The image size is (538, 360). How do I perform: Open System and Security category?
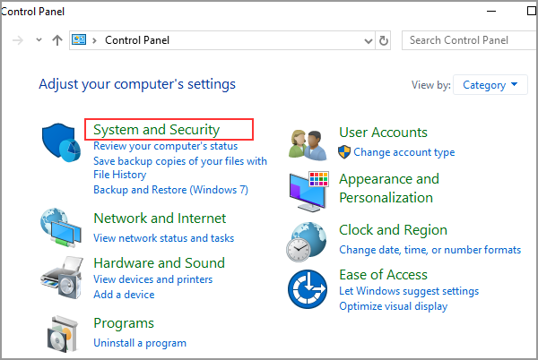click(x=156, y=130)
